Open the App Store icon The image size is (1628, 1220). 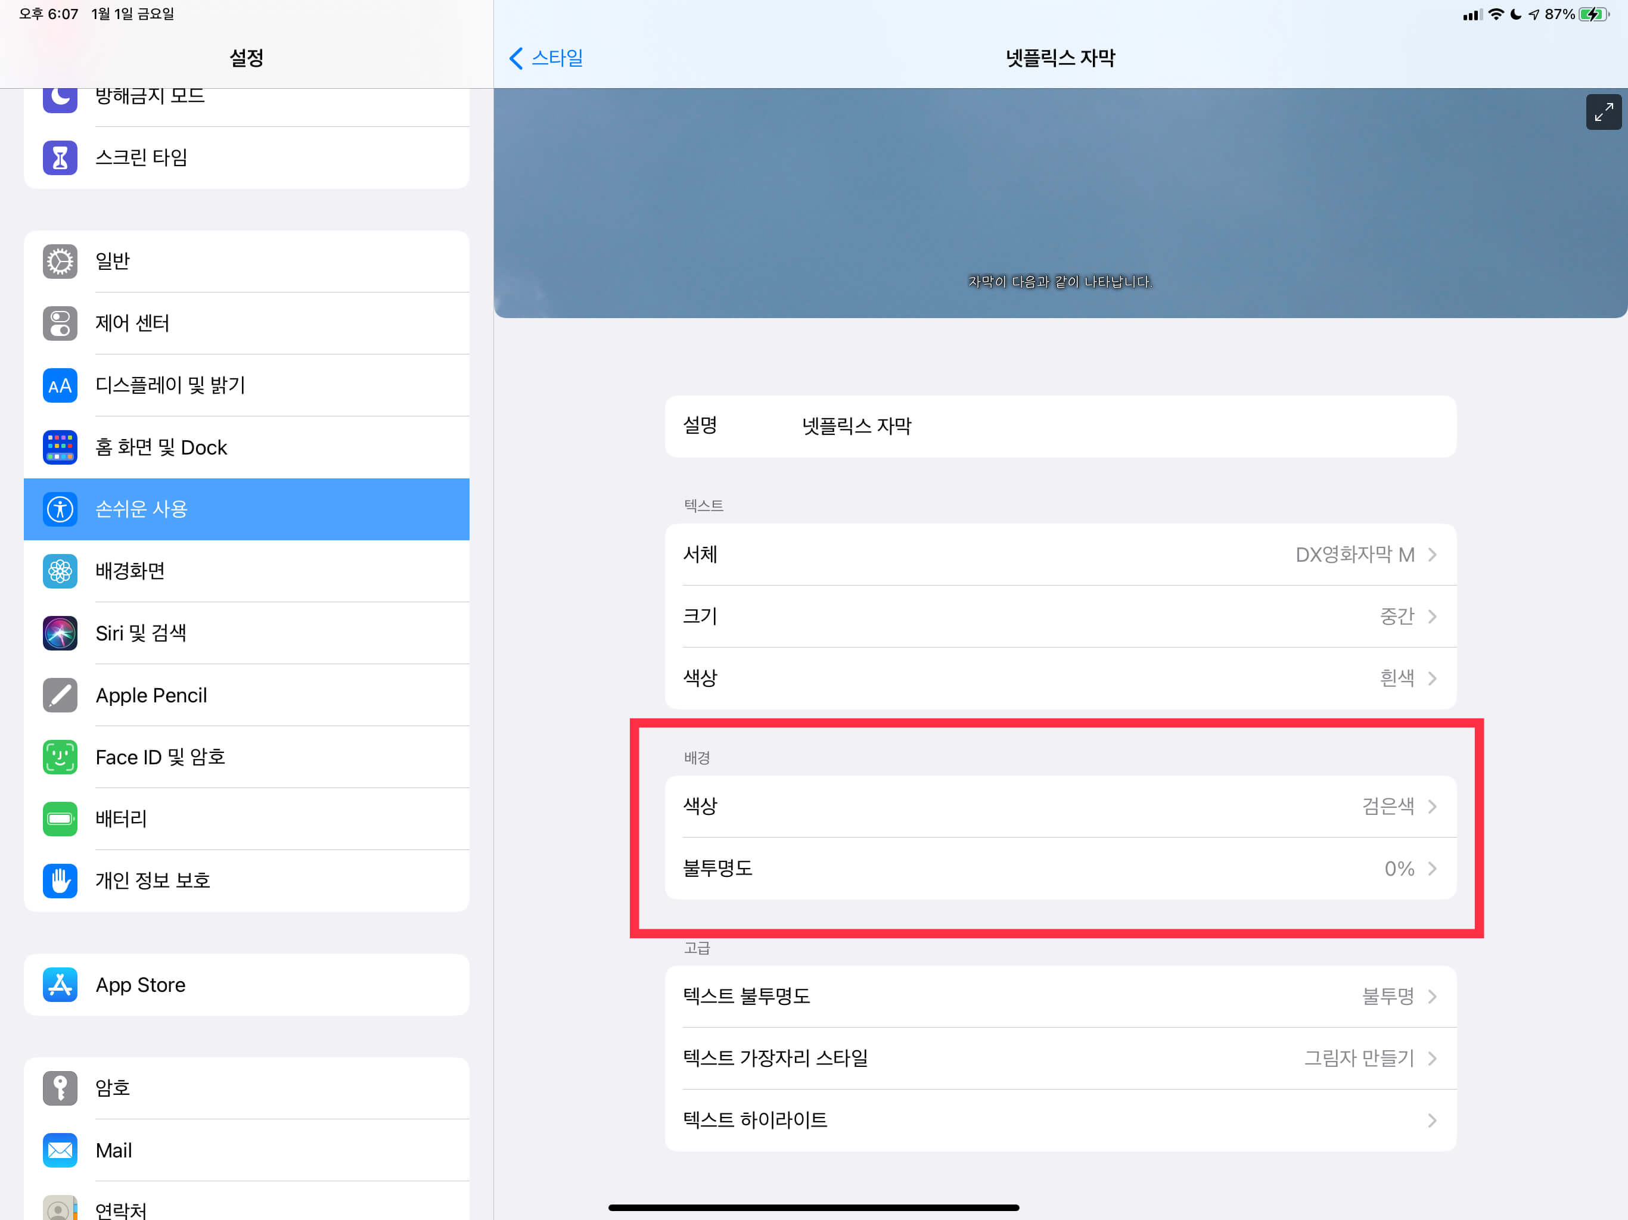(60, 985)
